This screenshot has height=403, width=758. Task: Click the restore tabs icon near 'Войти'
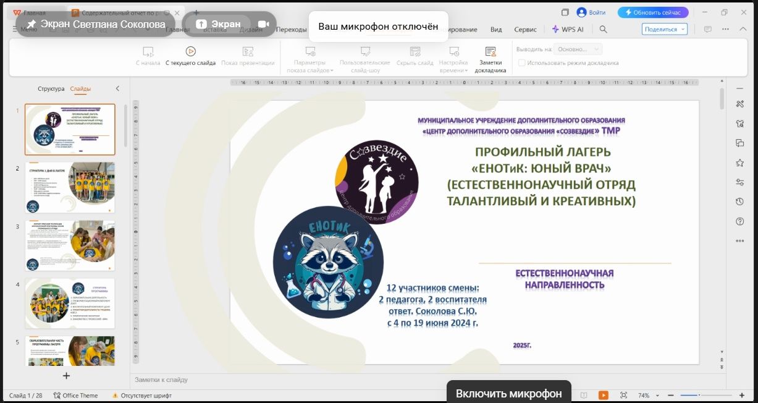pyautogui.click(x=565, y=12)
